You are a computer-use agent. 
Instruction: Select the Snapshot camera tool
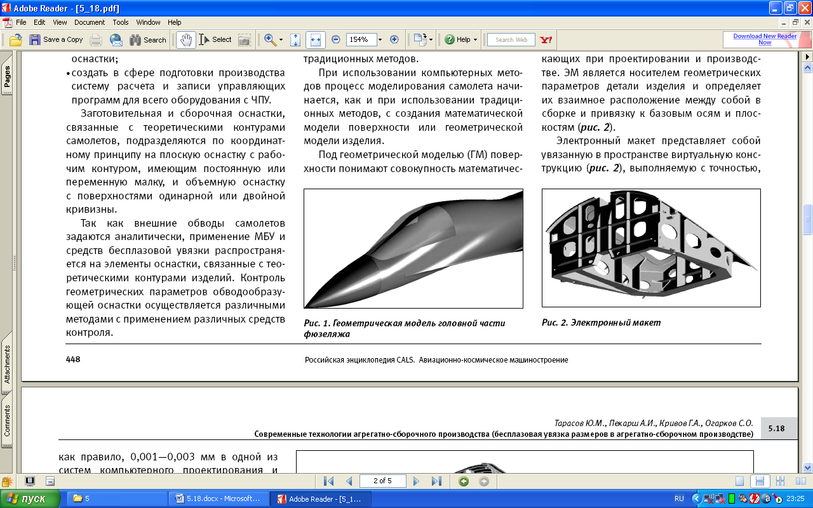click(x=244, y=39)
